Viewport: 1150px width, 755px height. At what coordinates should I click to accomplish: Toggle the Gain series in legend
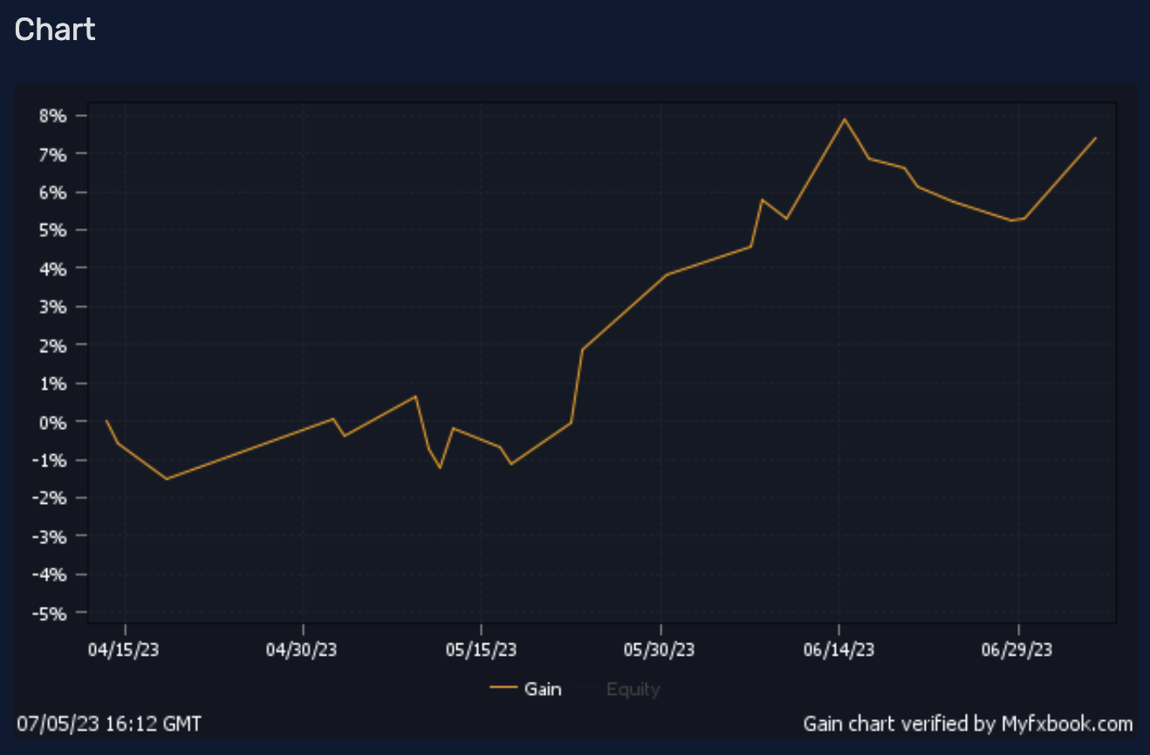point(543,690)
